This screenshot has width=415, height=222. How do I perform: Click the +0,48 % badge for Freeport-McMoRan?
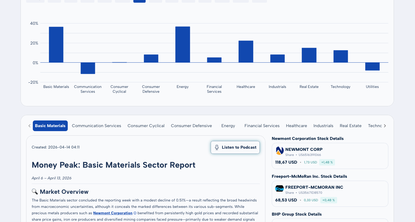pos(329,200)
